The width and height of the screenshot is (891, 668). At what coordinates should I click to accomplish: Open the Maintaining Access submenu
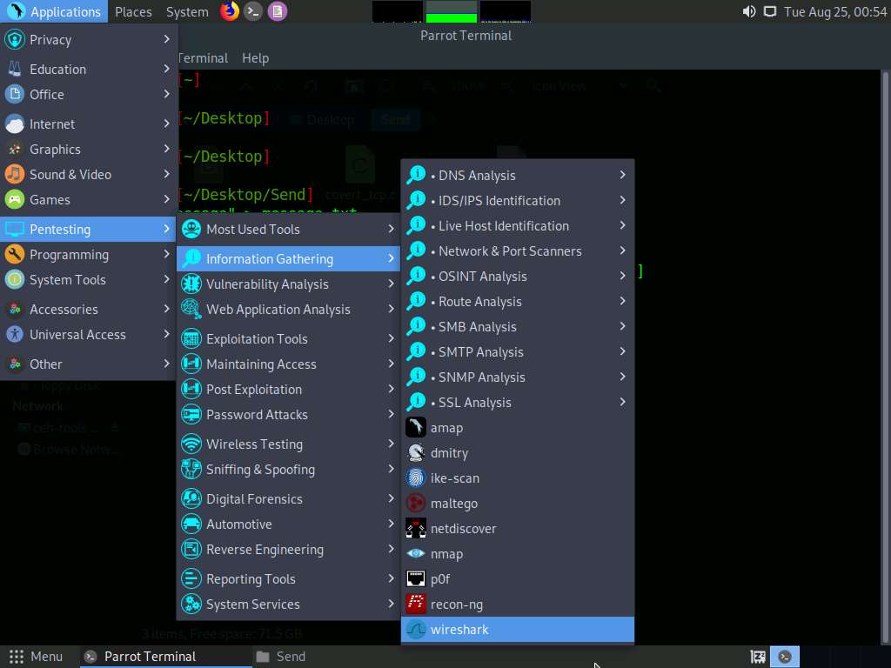(x=288, y=364)
